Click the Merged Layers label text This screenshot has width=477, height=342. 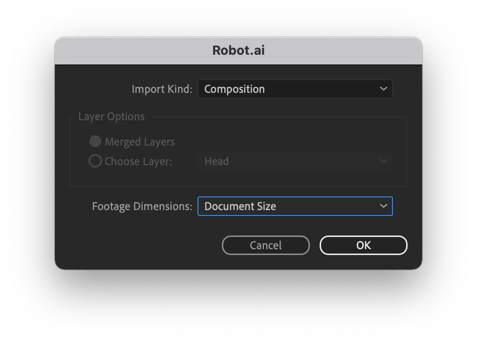click(140, 142)
